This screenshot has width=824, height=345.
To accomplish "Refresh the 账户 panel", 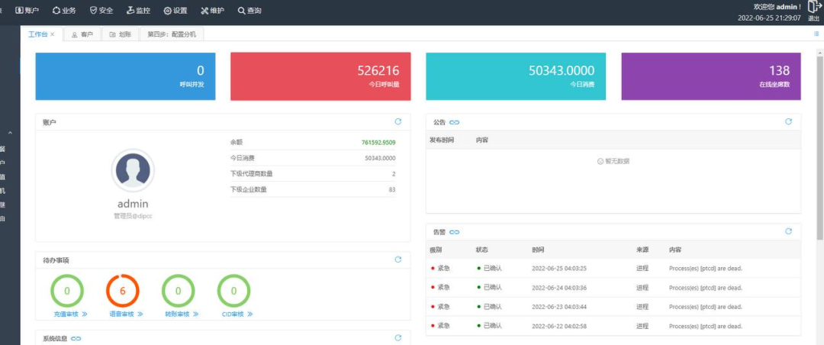I will click(398, 121).
